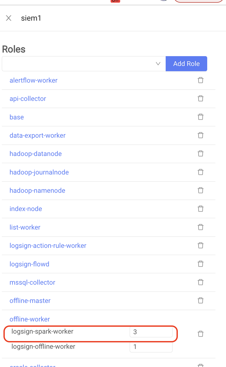Click trash icon for api-collector
The height and width of the screenshot is (367, 226).
point(201,99)
